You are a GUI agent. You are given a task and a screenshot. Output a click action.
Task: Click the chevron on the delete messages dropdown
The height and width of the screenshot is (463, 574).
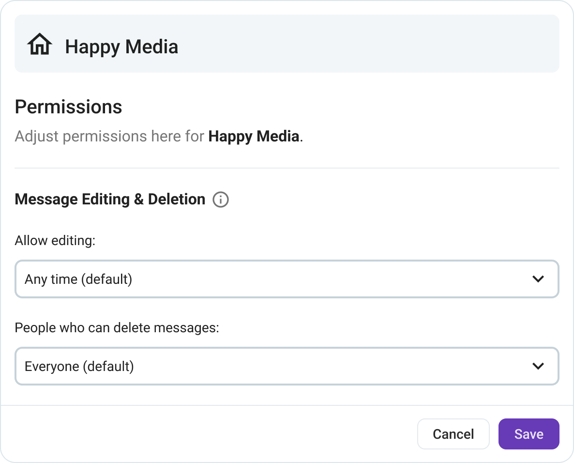[x=538, y=366]
